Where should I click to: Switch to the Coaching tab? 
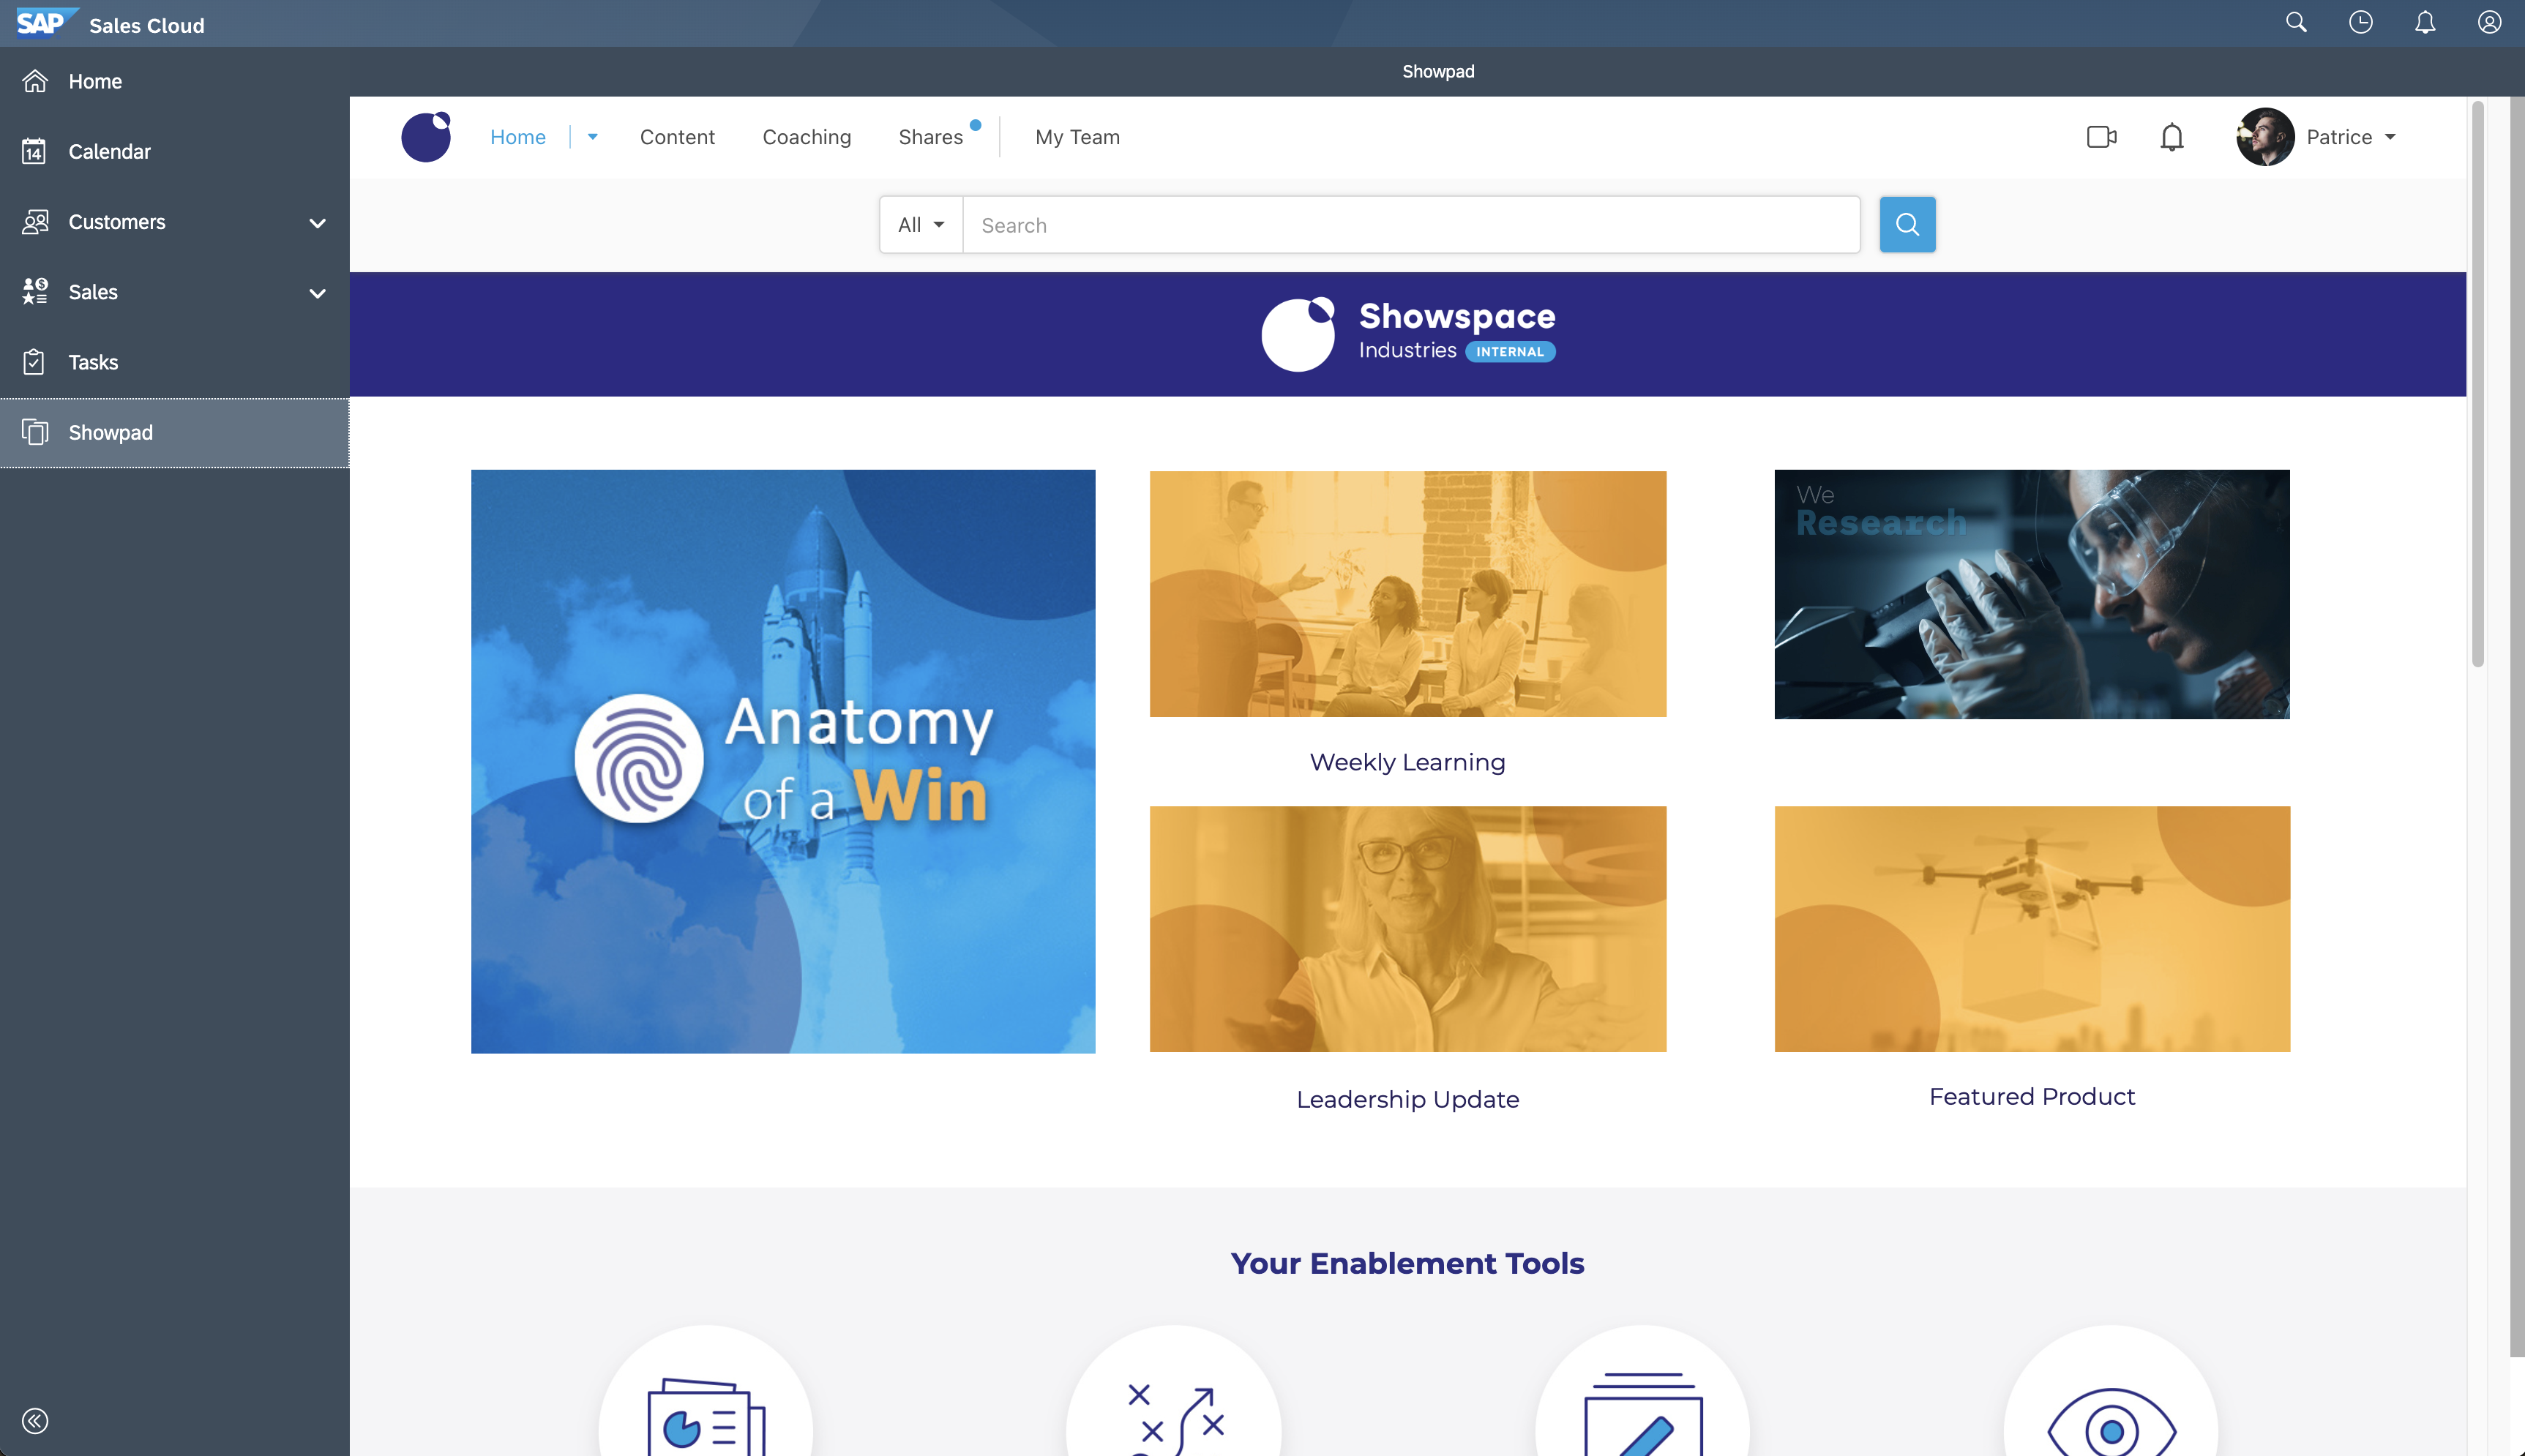pyautogui.click(x=806, y=137)
